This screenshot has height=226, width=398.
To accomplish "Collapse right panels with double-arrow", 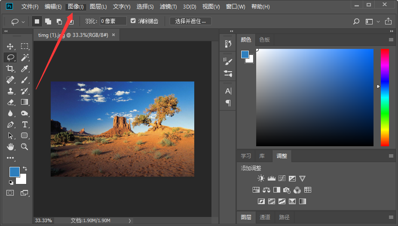I will pyautogui.click(x=392, y=31).
